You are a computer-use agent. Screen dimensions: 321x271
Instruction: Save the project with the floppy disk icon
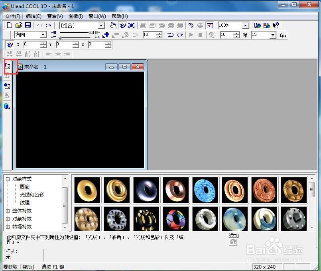(x=28, y=26)
